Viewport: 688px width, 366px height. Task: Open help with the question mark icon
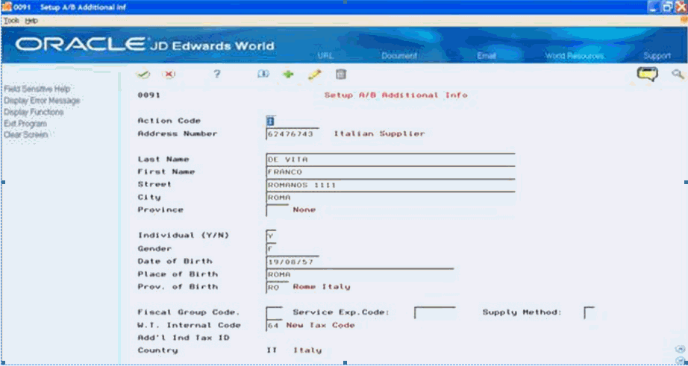(216, 75)
